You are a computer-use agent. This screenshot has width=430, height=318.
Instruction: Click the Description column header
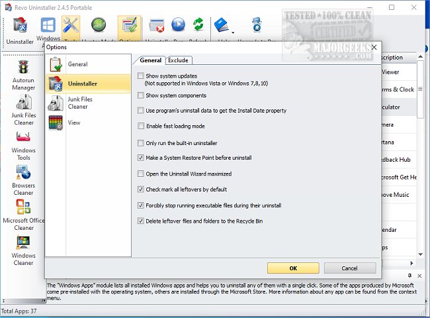pos(399,58)
